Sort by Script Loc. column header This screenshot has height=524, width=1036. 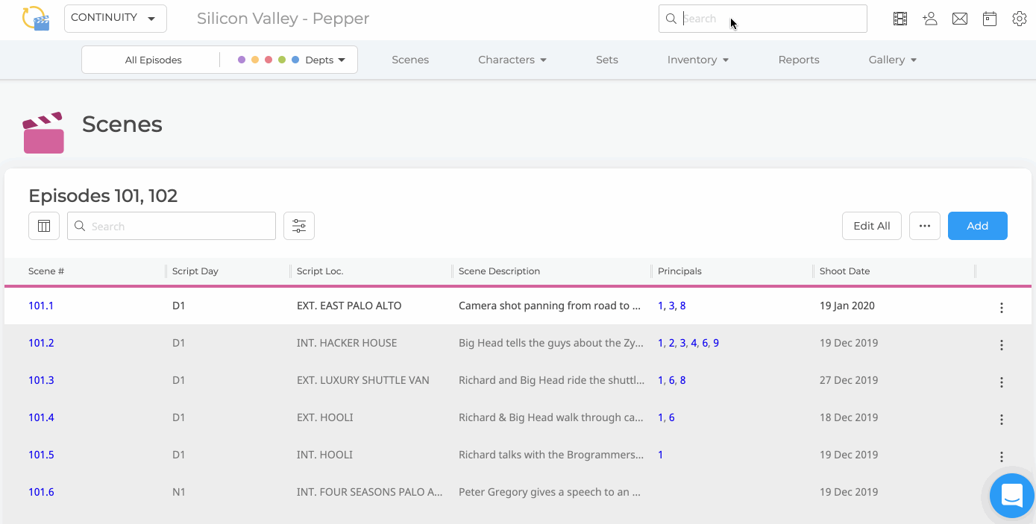(320, 271)
